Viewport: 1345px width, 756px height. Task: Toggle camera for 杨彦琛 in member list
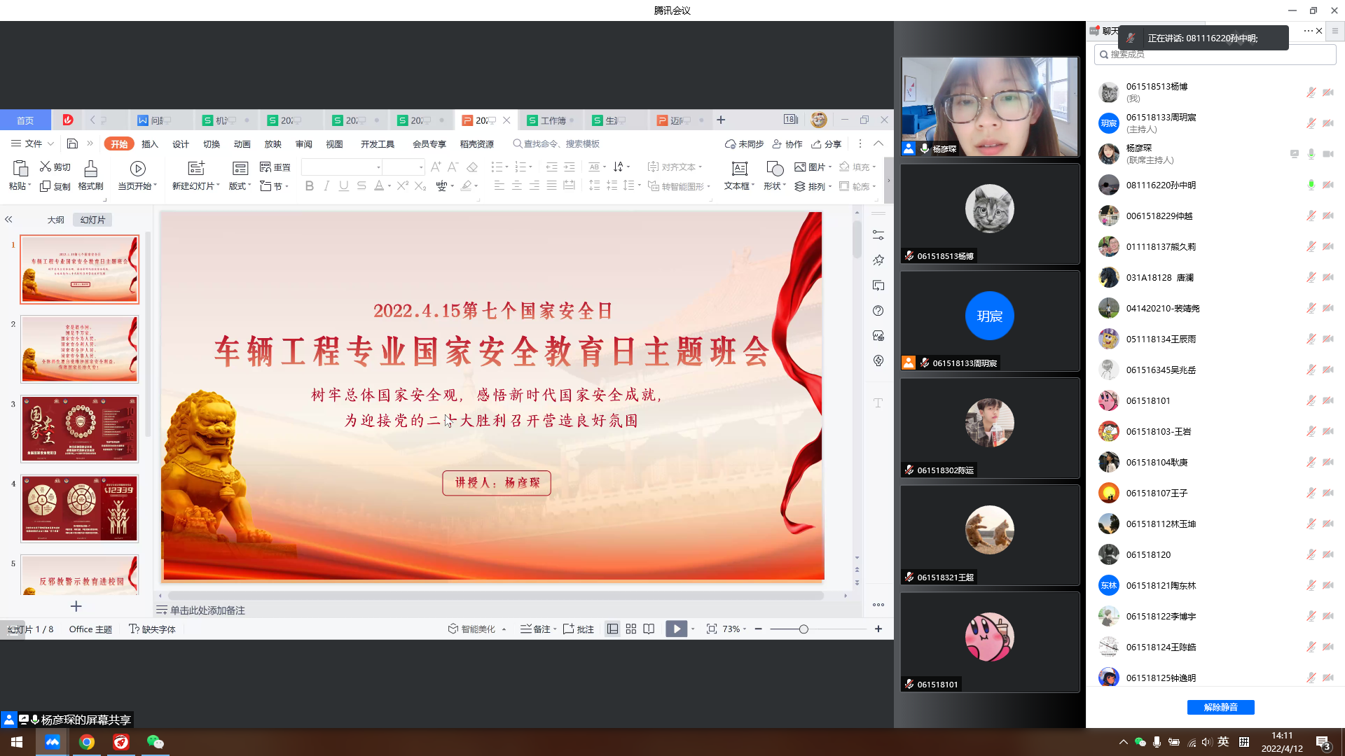point(1328,154)
